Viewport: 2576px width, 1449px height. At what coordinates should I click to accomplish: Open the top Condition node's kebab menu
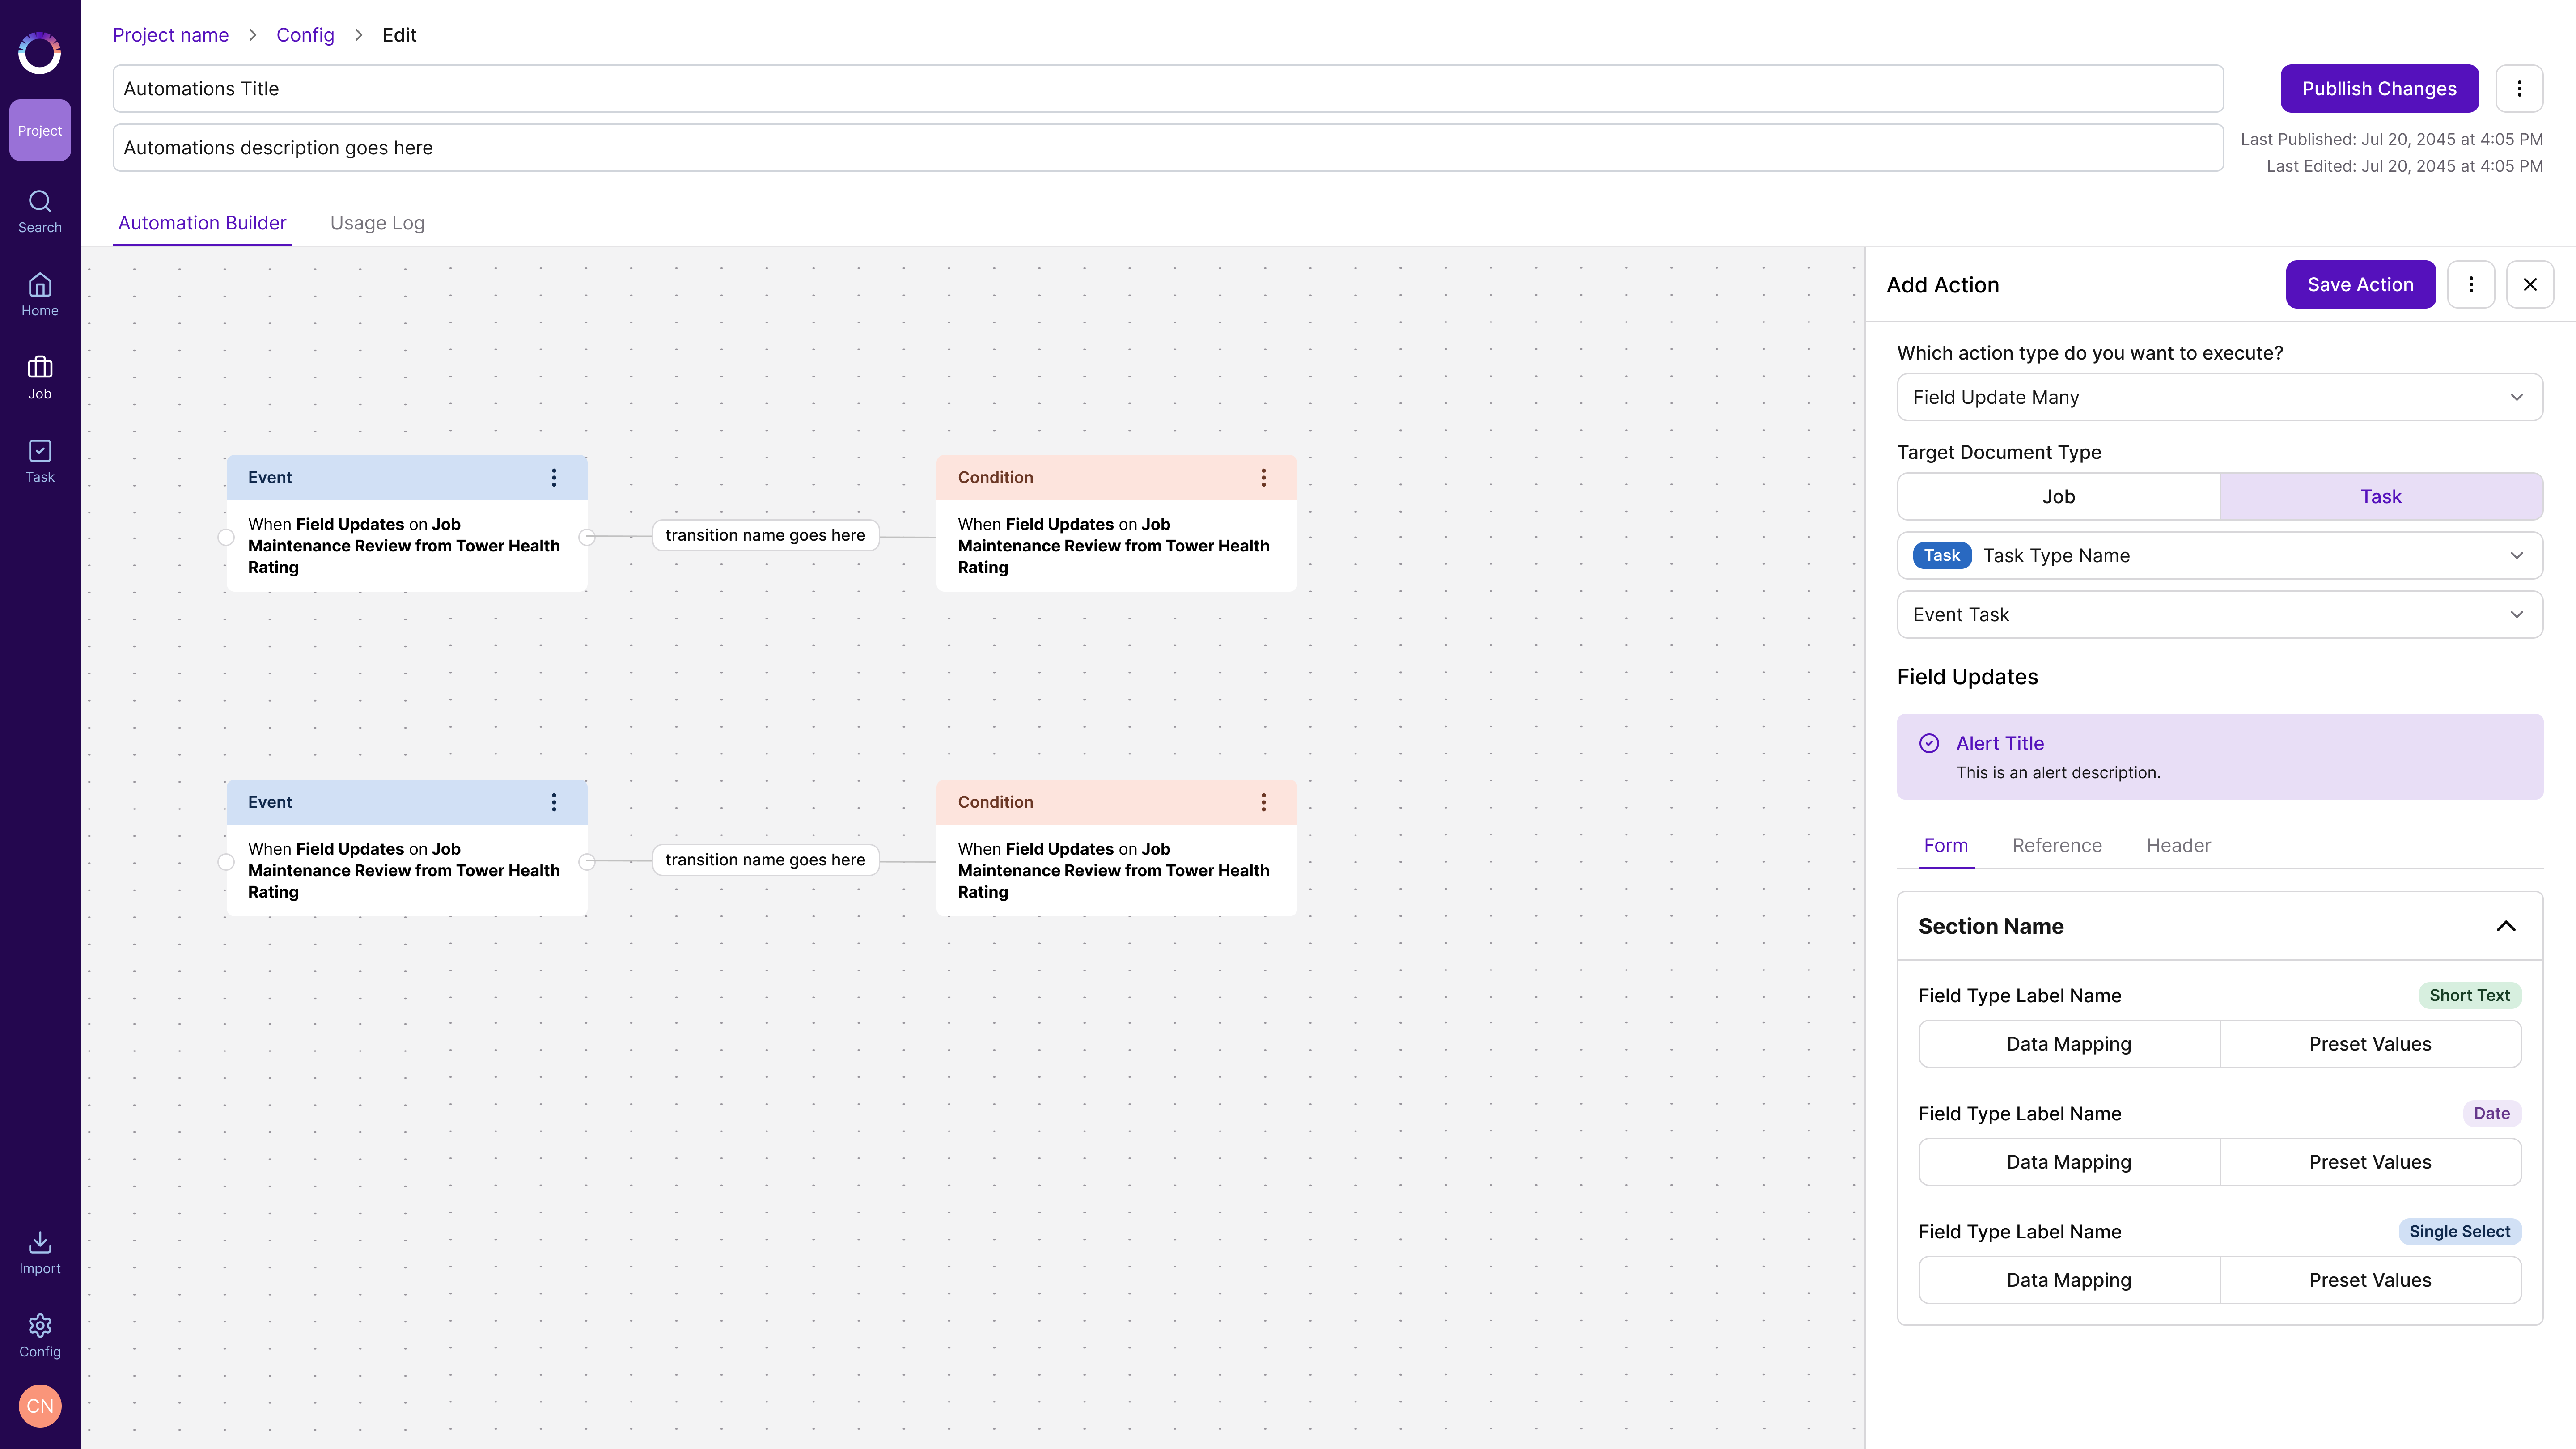click(x=1264, y=478)
